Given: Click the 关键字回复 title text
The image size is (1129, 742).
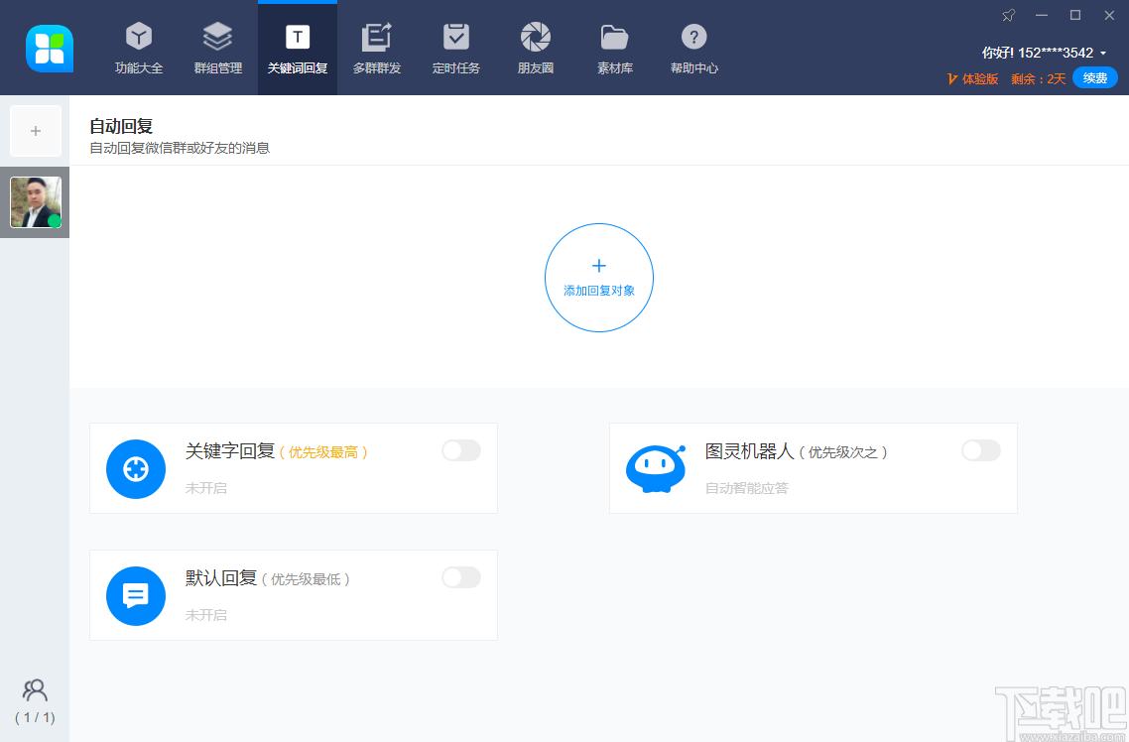Looking at the screenshot, I should [x=230, y=451].
